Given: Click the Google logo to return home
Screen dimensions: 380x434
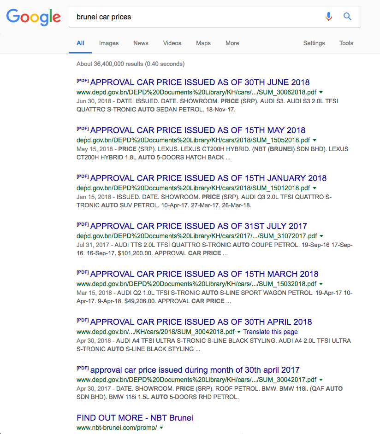Looking at the screenshot, I should (33, 17).
